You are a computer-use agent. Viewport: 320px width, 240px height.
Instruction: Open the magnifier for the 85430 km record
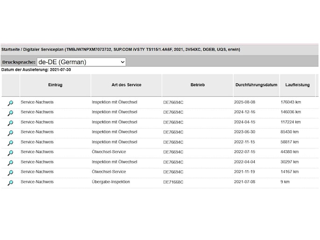click(x=10, y=133)
